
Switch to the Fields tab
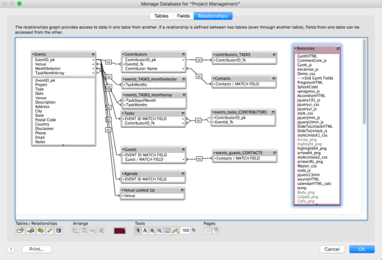point(183,16)
